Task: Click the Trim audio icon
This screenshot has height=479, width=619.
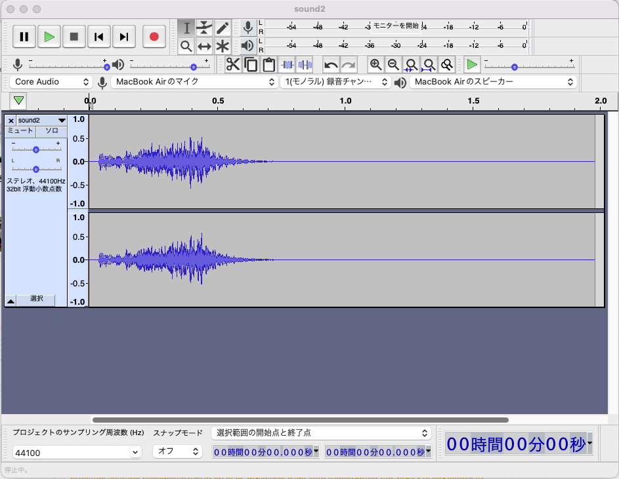Action: click(287, 64)
